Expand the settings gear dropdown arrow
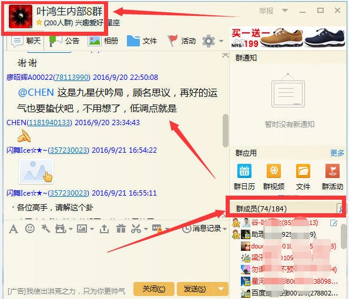The image size is (349, 299). [221, 41]
